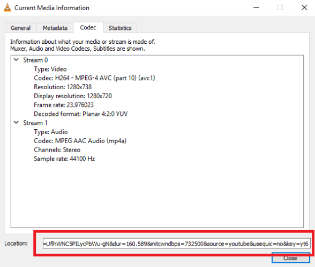Open the Metadata tab

click(x=55, y=28)
